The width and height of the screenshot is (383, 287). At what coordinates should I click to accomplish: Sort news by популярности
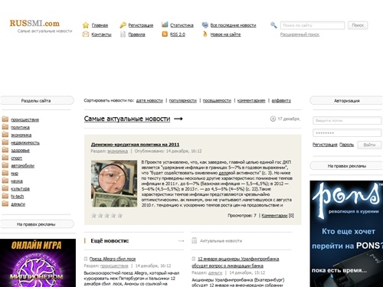coord(183,100)
